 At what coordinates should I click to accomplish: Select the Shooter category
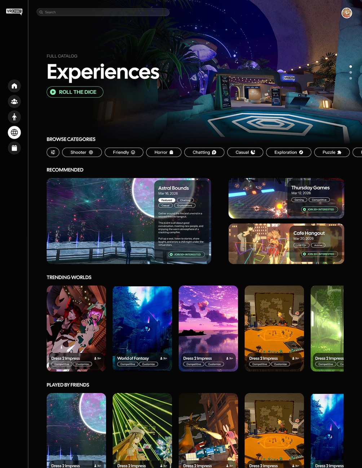tap(82, 152)
